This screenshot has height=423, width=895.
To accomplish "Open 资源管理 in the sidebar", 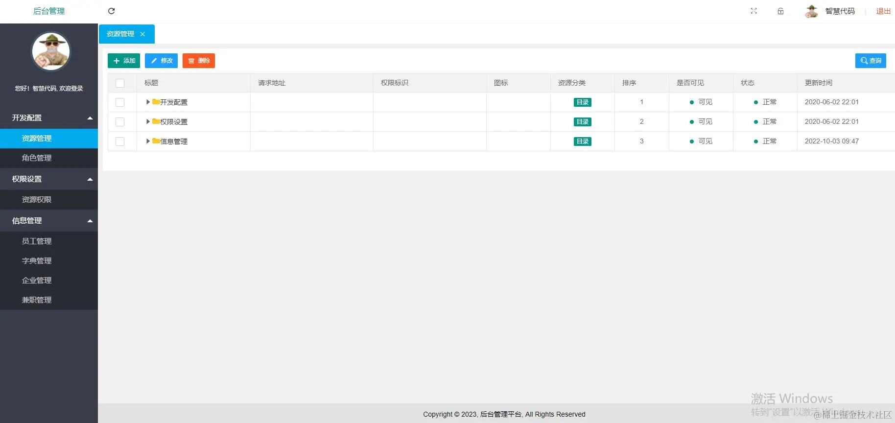I will coord(49,139).
